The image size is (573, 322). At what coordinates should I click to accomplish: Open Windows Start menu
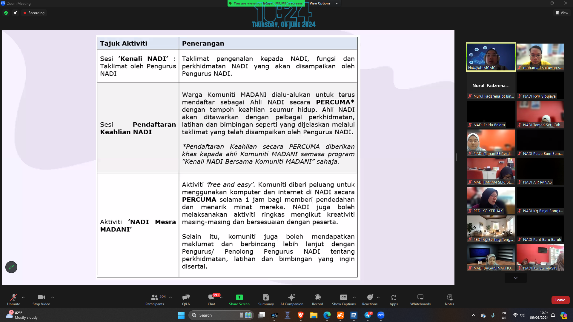coord(181,315)
